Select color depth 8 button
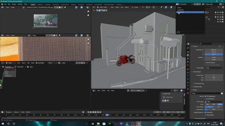Image resolution: width=225 pixels, height=126 pixels. tap(209, 107)
